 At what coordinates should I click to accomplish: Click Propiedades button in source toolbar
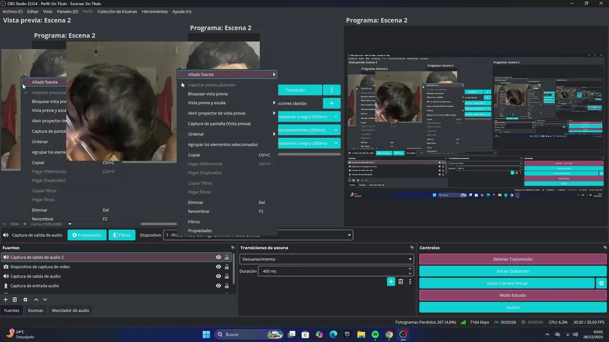(87, 235)
